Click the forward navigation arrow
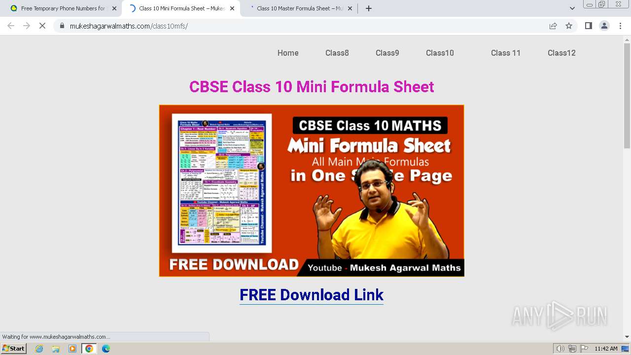 coord(27,26)
